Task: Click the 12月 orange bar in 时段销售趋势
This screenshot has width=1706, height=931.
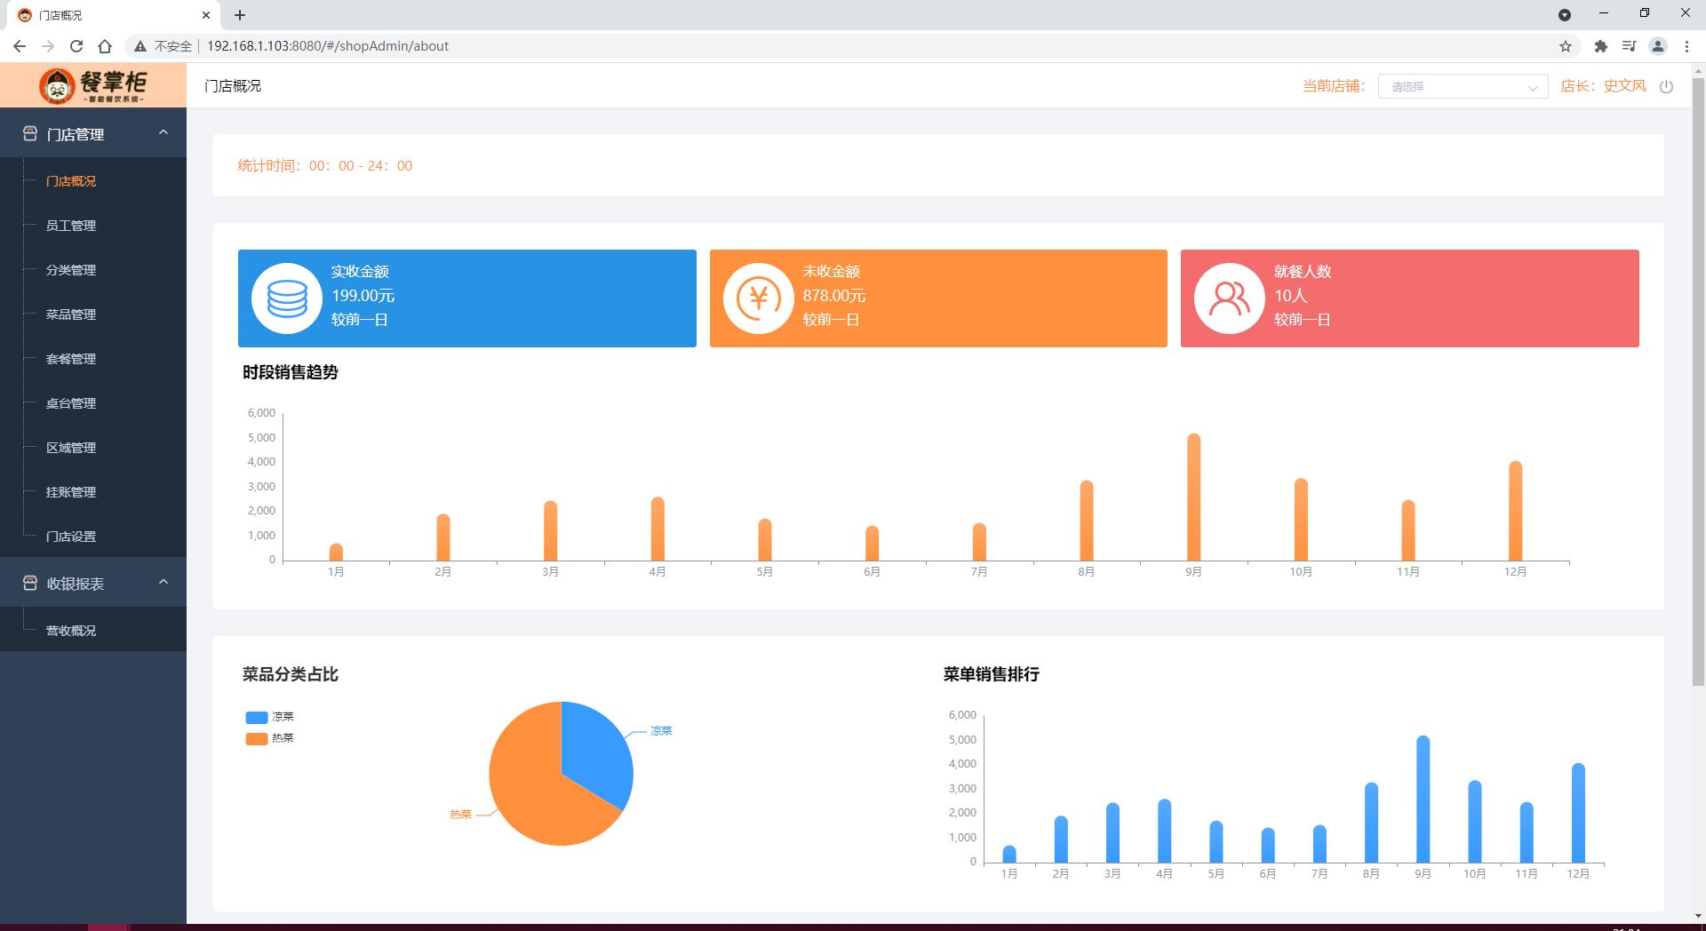Action: (1515, 511)
